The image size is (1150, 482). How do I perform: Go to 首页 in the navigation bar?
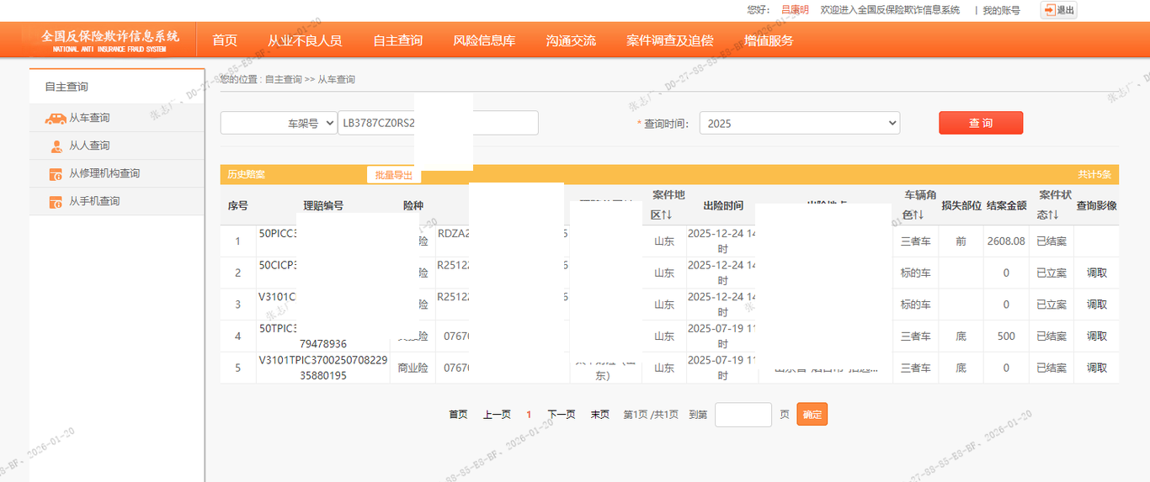[x=225, y=40]
